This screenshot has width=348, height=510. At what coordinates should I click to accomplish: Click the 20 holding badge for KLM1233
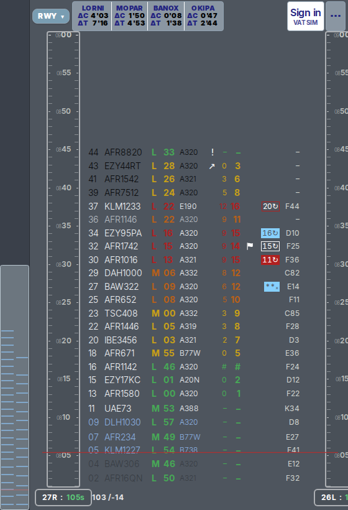coord(270,206)
